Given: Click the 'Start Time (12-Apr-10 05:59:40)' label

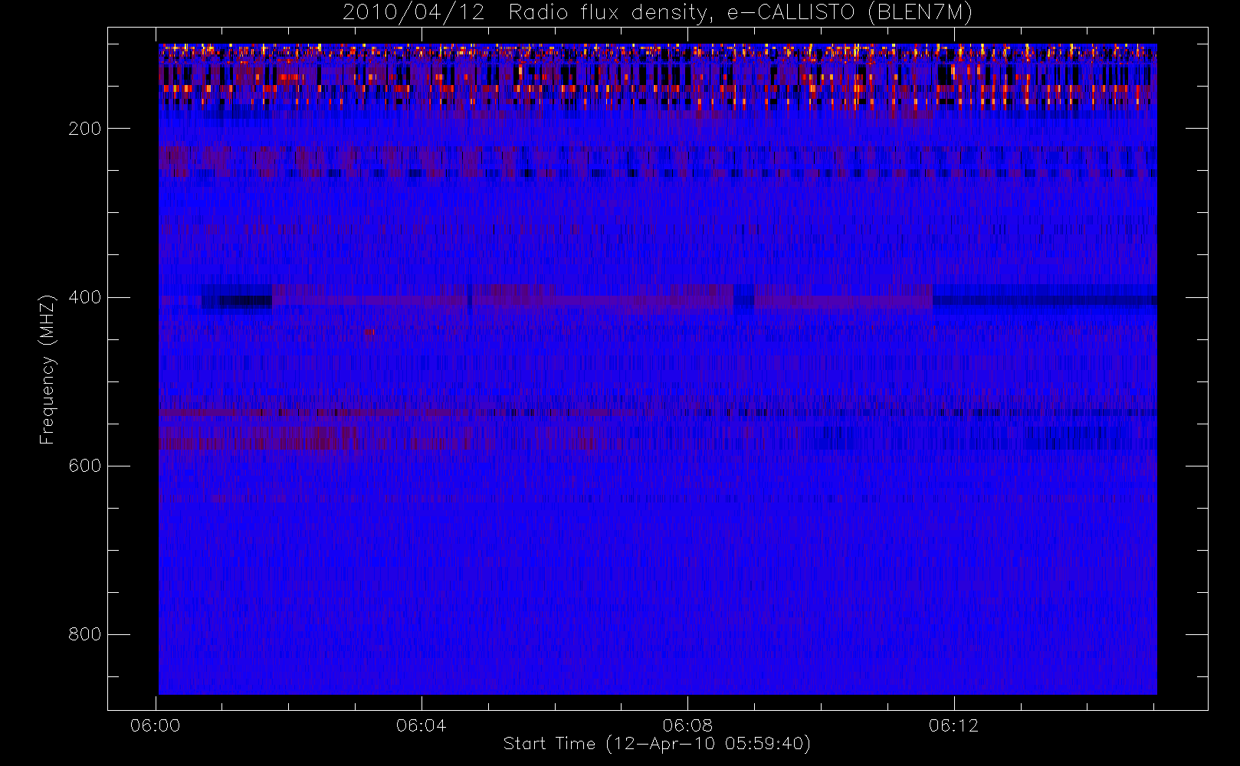Looking at the screenshot, I should (658, 744).
